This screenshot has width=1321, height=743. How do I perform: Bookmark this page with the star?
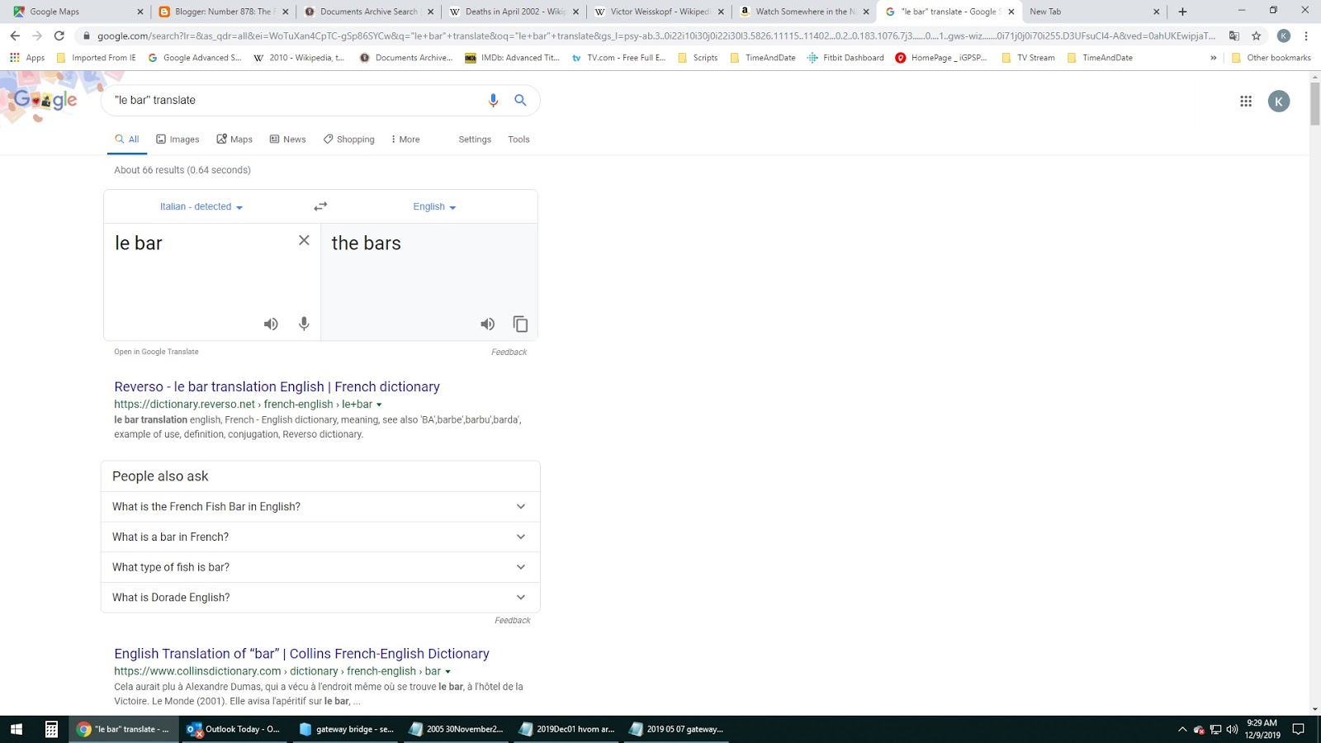click(1257, 35)
